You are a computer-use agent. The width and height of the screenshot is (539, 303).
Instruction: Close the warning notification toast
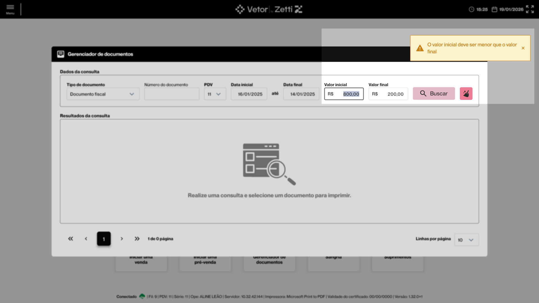tap(523, 48)
